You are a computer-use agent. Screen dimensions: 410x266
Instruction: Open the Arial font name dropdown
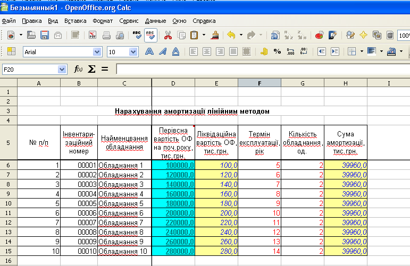pyautogui.click(x=97, y=52)
